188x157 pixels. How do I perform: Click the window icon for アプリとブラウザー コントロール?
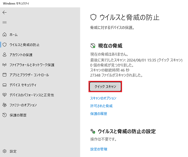click(4, 75)
